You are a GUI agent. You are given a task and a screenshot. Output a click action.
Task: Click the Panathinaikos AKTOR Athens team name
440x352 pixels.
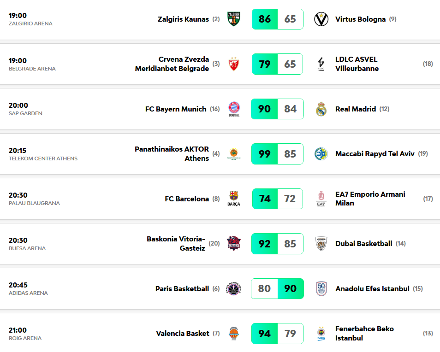[172, 154]
